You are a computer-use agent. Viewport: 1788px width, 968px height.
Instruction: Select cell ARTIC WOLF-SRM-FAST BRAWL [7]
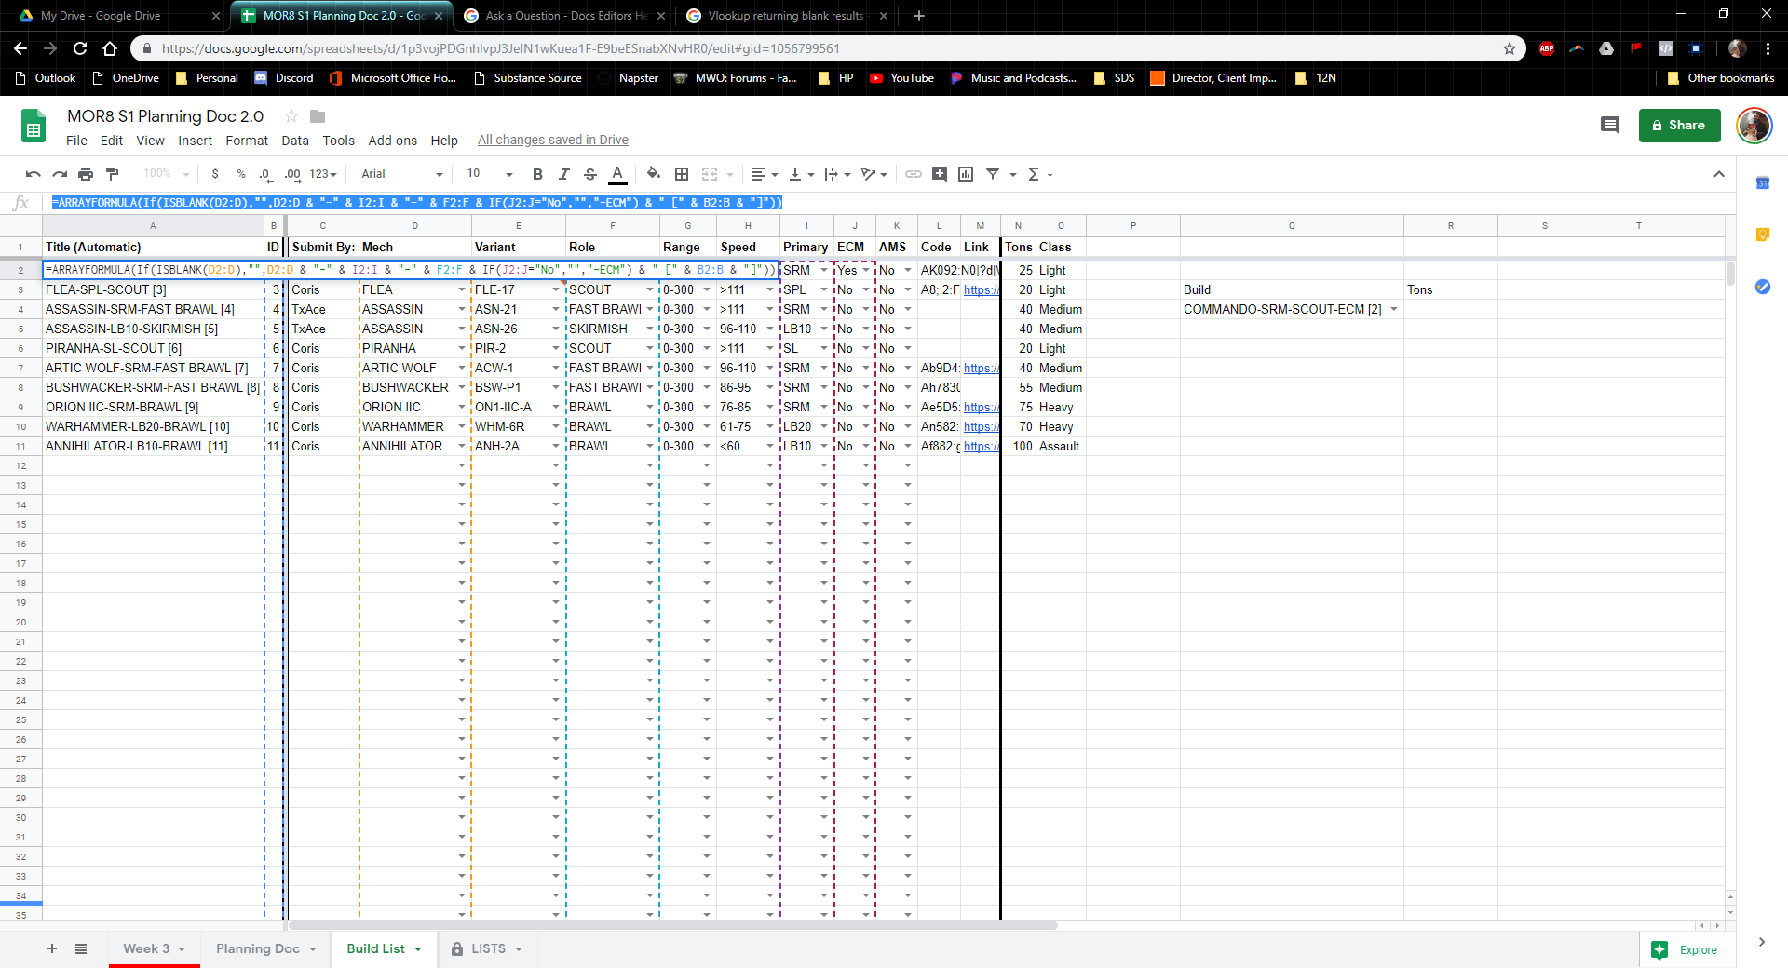pyautogui.click(x=154, y=369)
